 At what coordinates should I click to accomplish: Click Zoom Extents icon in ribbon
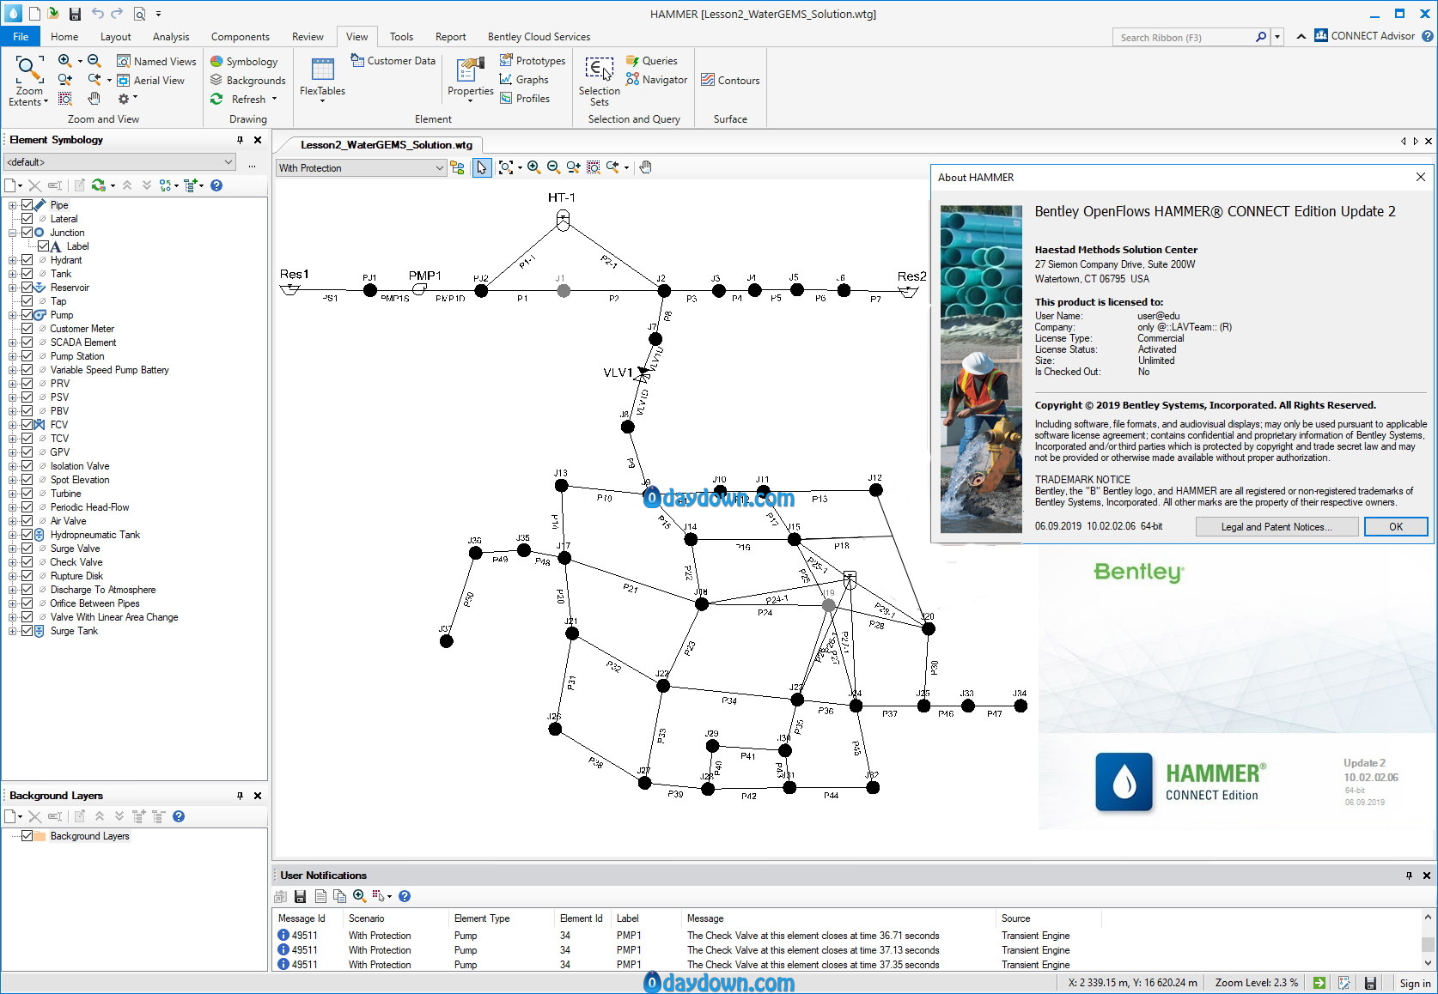click(28, 69)
